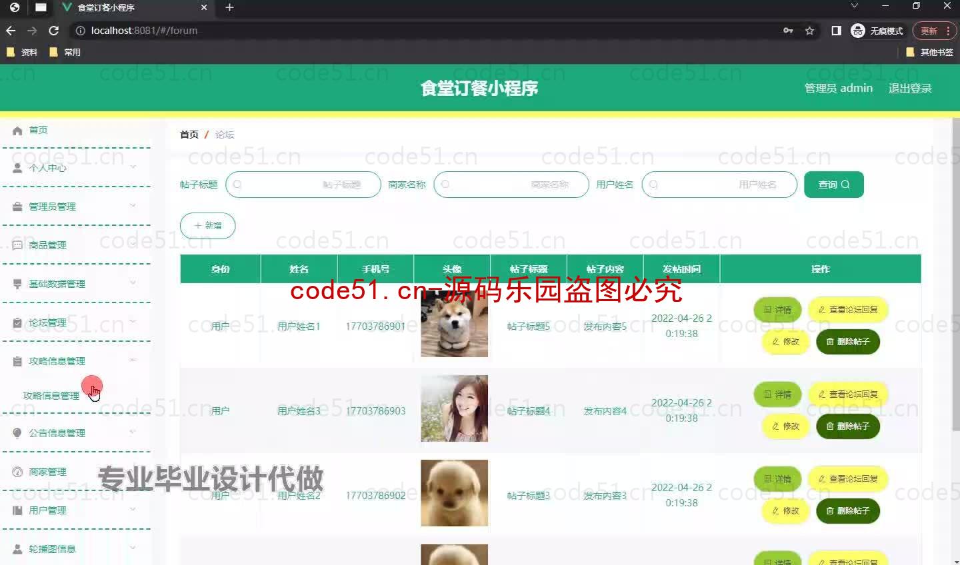
Task: Click 基础数据管理 sidebar icon
Action: [x=17, y=284]
